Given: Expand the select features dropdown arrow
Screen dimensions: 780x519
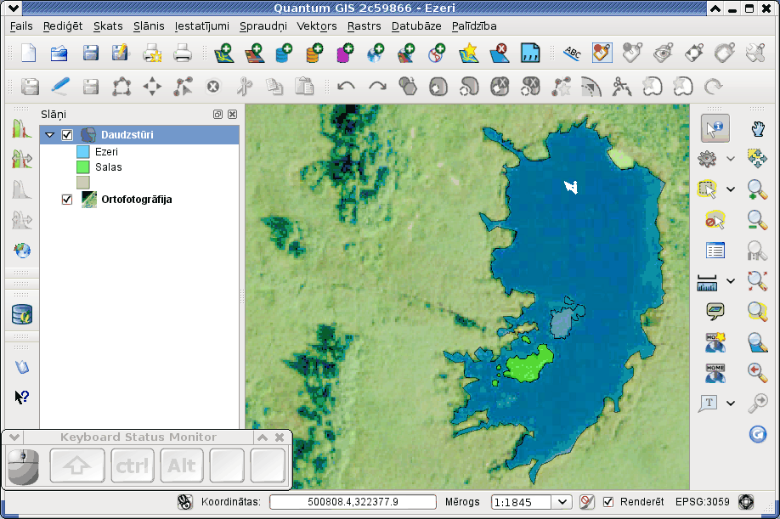Looking at the screenshot, I should [731, 189].
